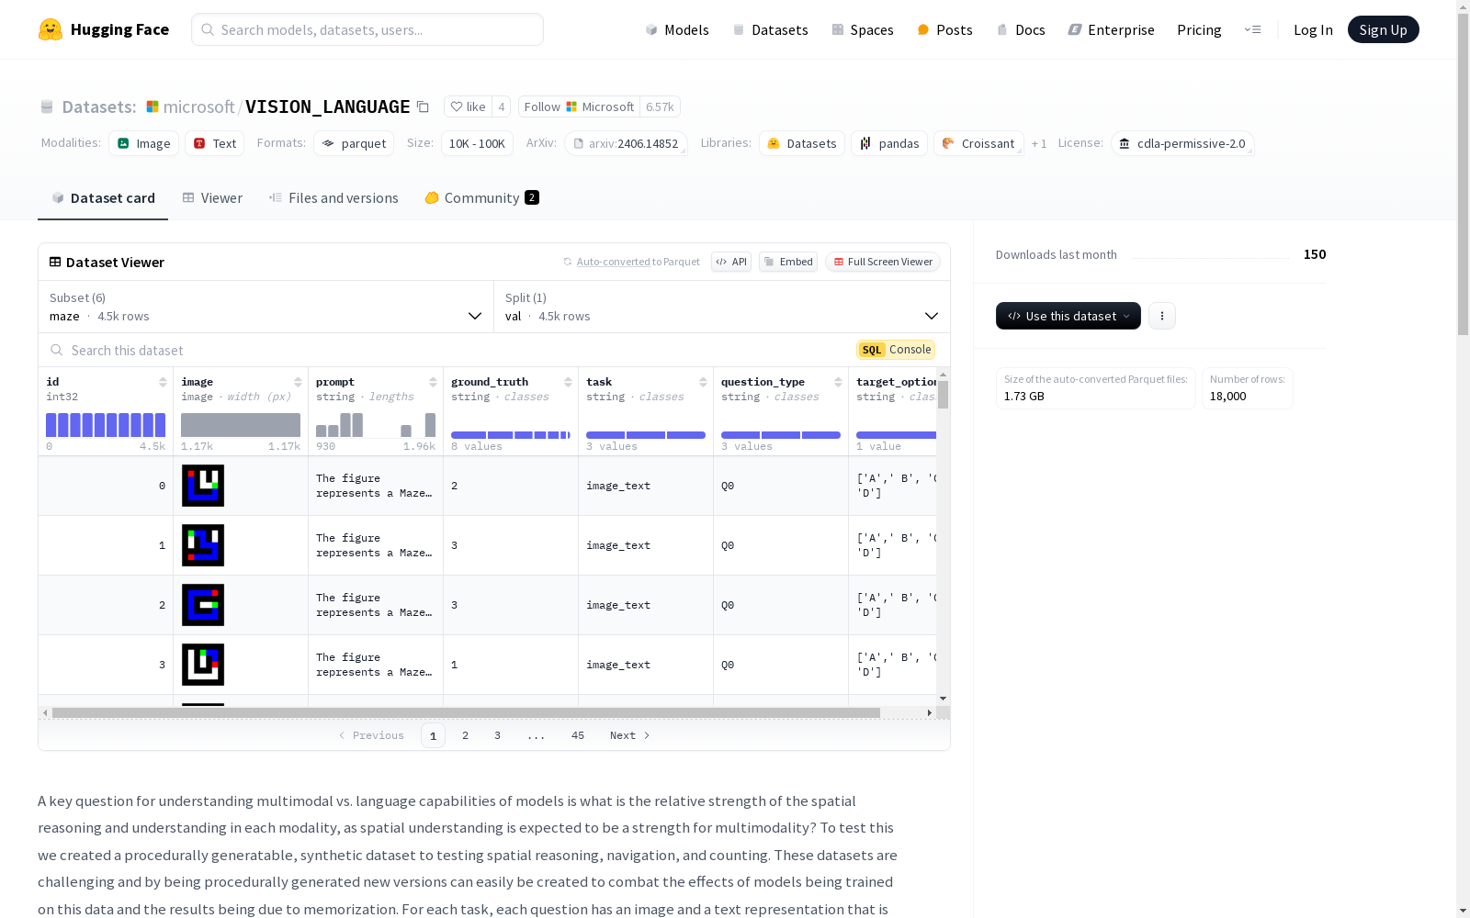
Task: Open Enterprise in top navigation
Action: (x=1111, y=29)
